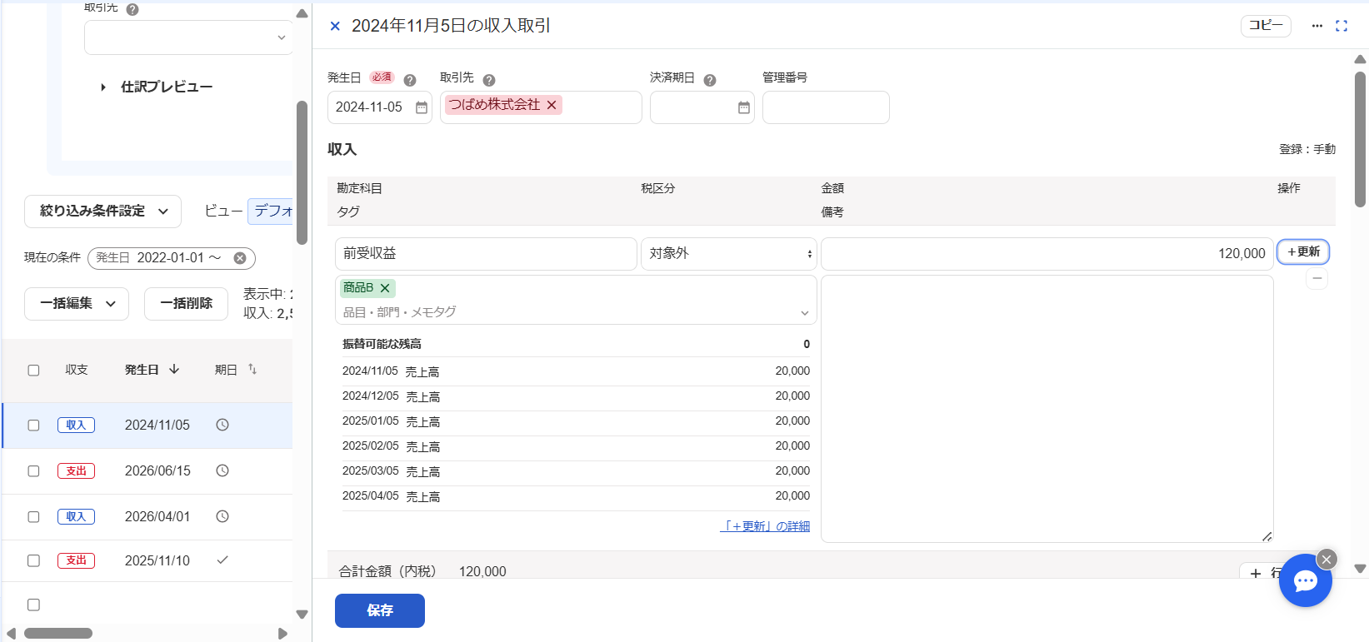Open the 決済期日 calendar picker icon
1369x642 pixels.
coord(744,107)
